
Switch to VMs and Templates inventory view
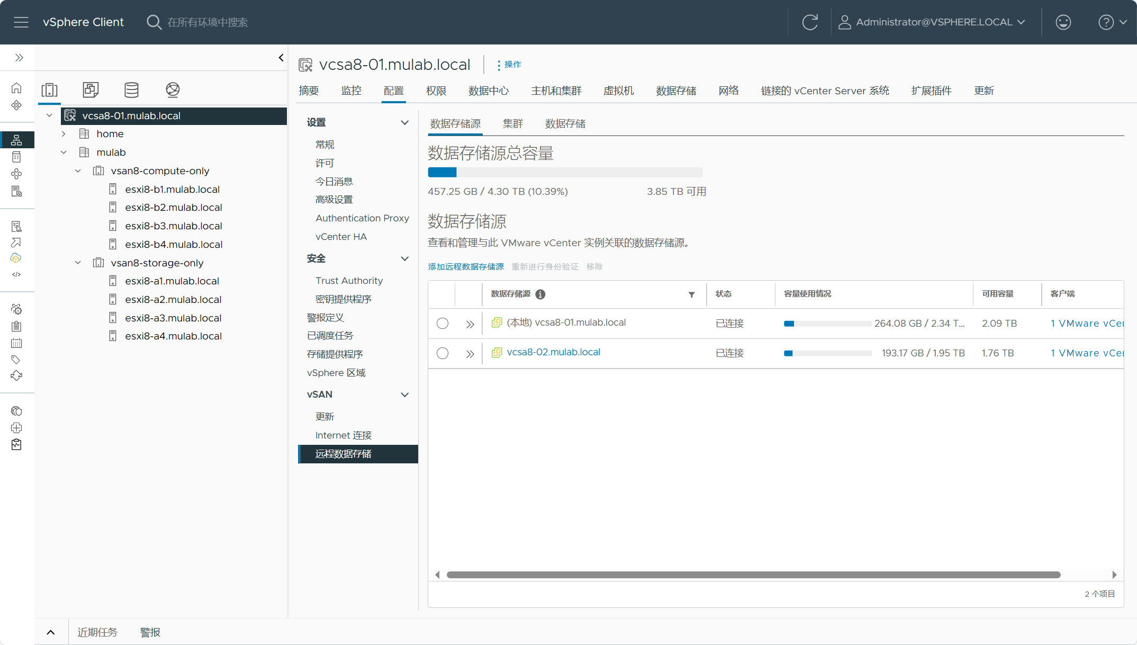coord(91,90)
